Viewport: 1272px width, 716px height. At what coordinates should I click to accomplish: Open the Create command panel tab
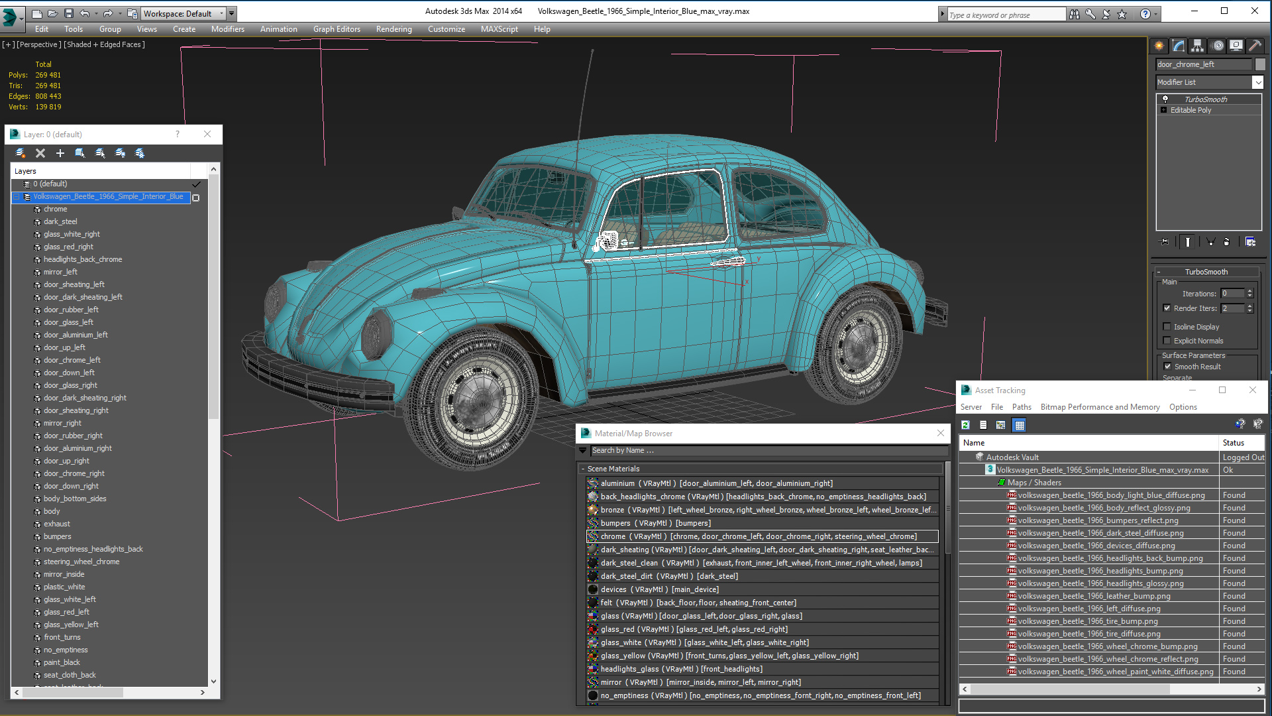pyautogui.click(x=1159, y=45)
